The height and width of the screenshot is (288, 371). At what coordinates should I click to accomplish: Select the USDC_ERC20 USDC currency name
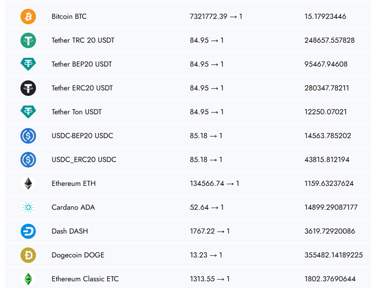click(x=84, y=160)
